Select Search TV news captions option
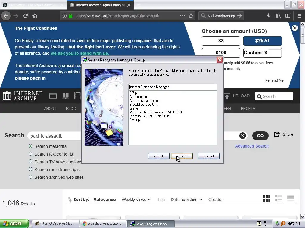 [x=31, y=161]
